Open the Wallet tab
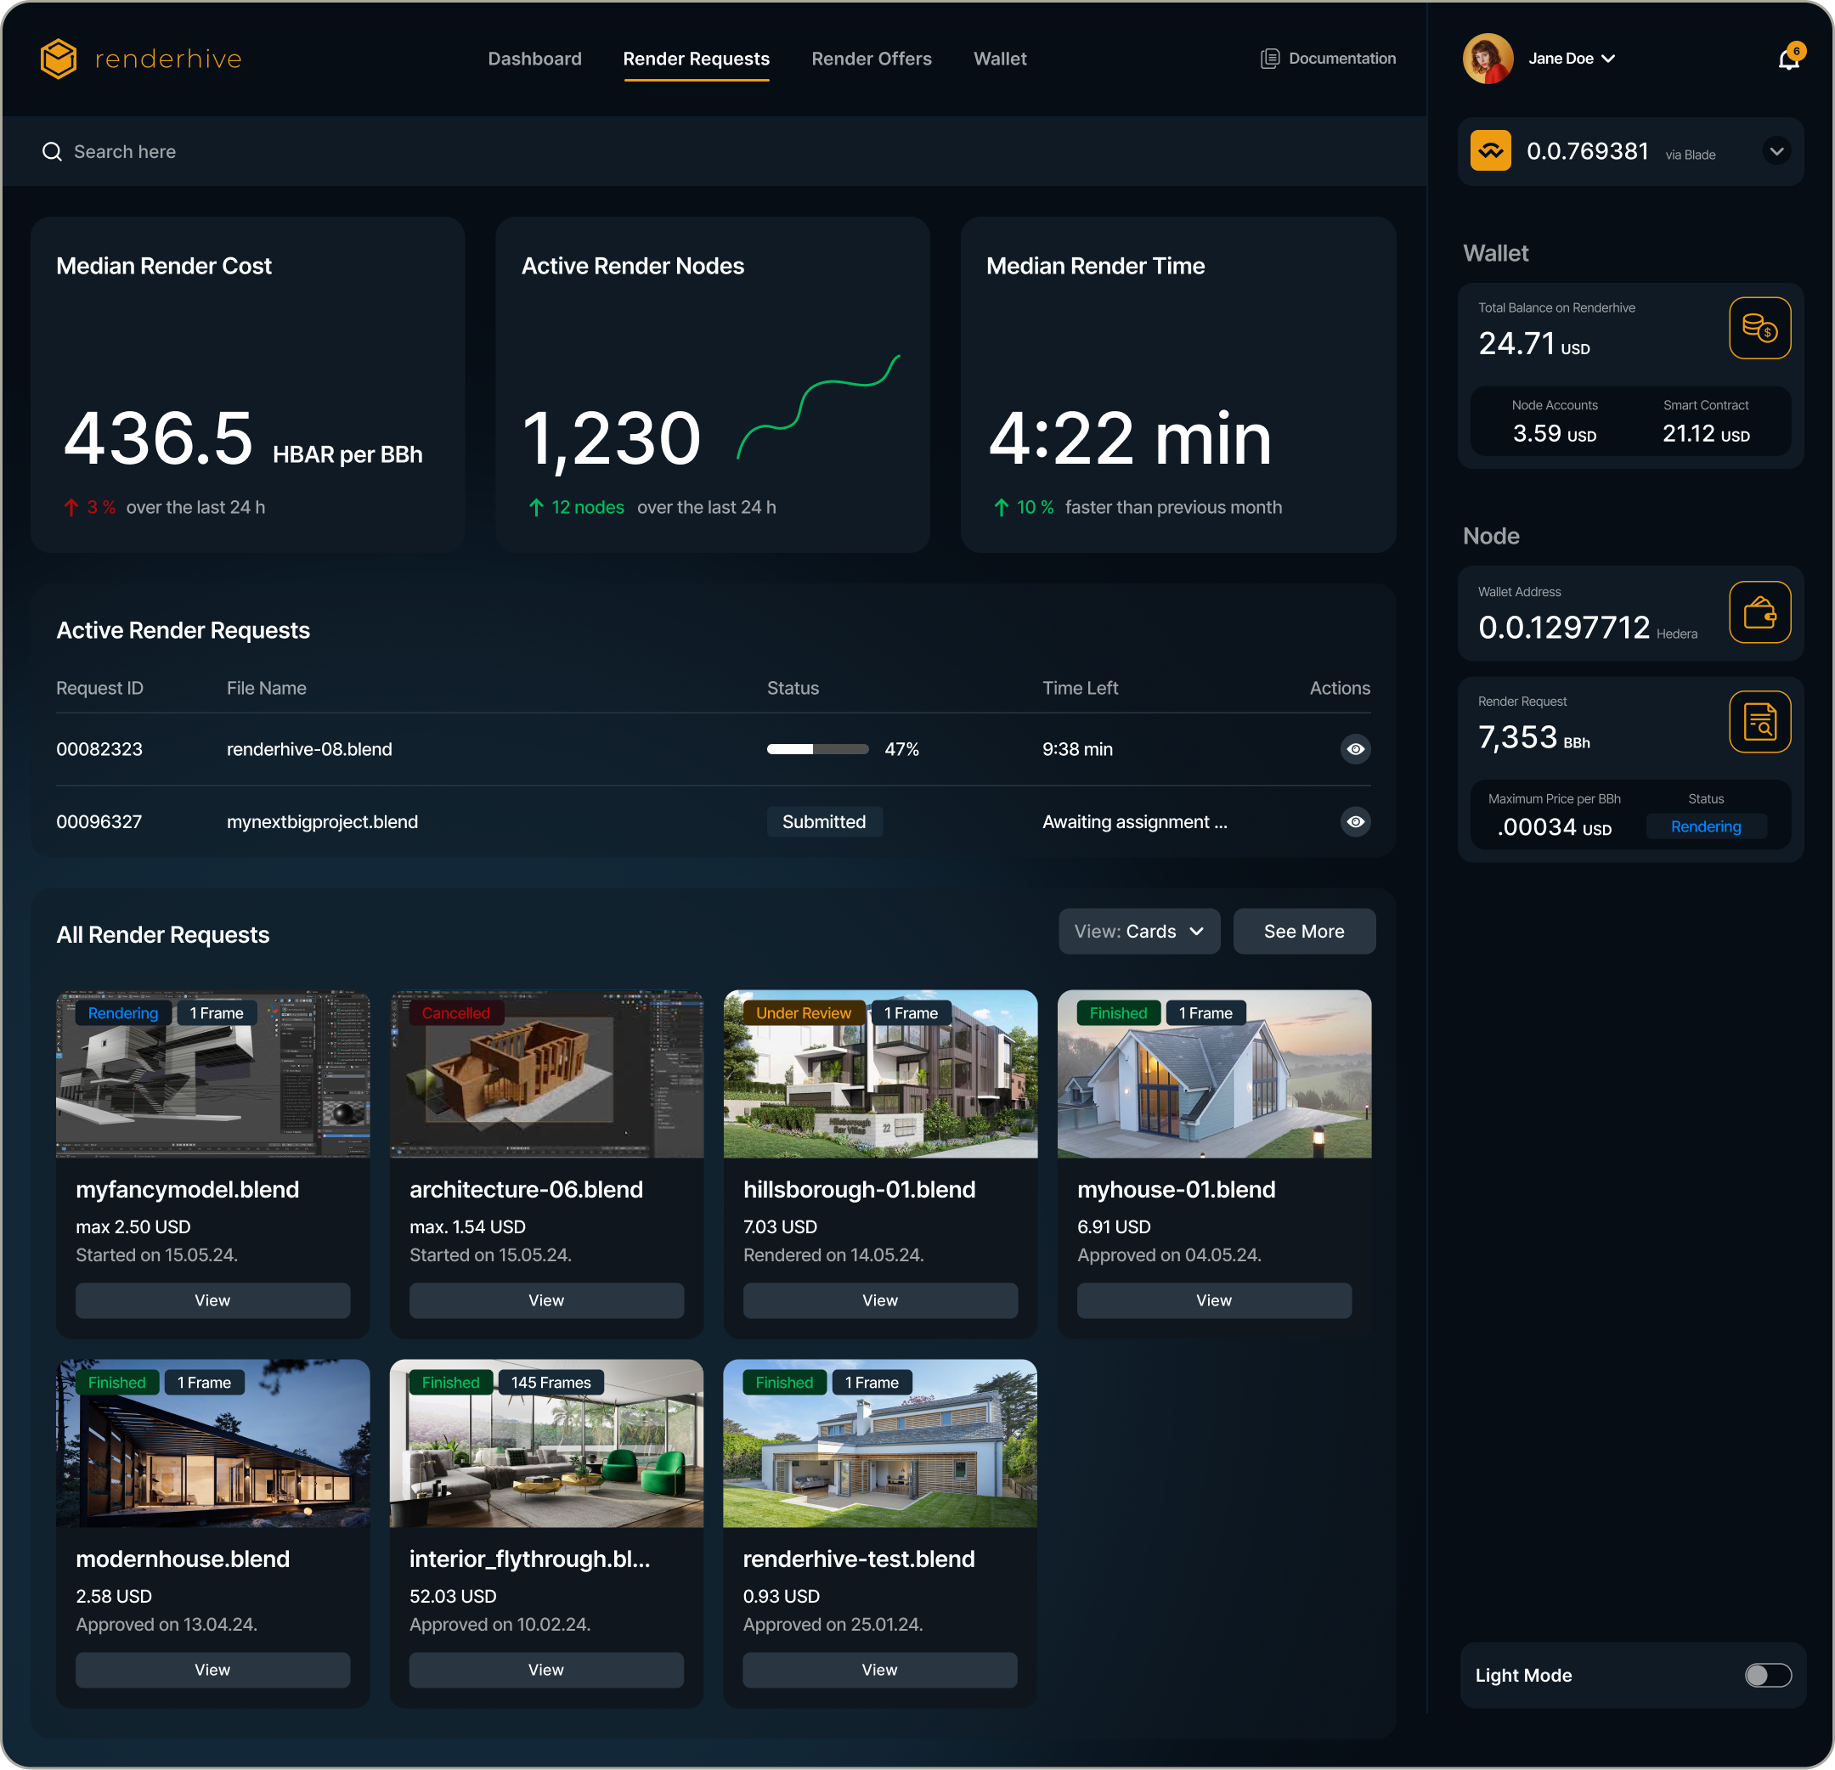 click(x=1000, y=58)
